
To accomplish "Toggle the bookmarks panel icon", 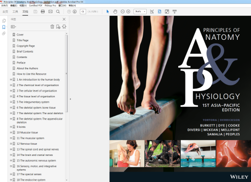I will (3, 27).
